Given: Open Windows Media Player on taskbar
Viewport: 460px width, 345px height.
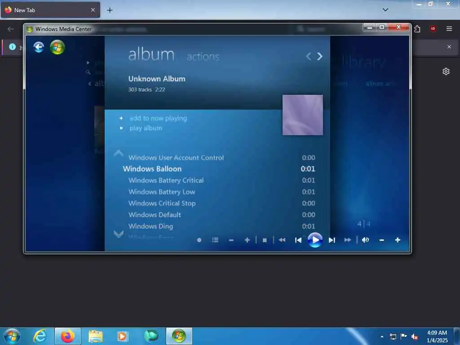Looking at the screenshot, I should (123, 336).
